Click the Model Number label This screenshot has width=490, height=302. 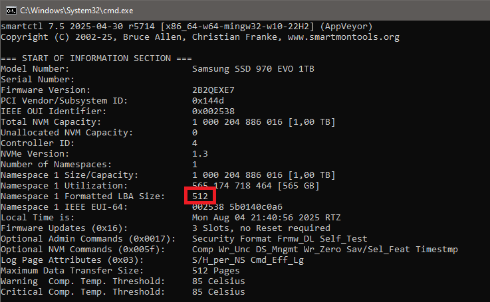click(35, 69)
